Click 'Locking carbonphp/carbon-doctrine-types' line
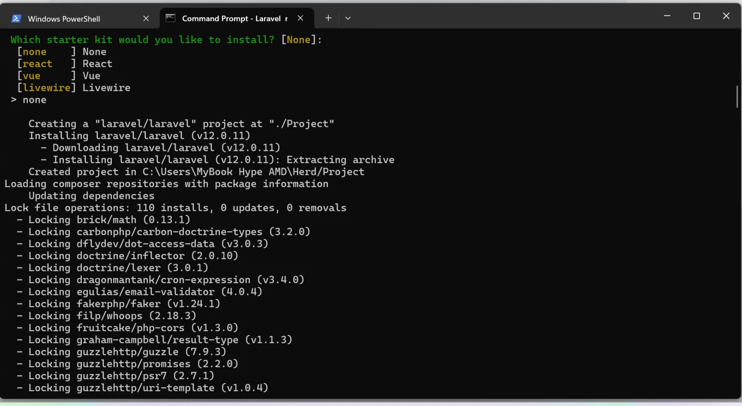Image resolution: width=742 pixels, height=406 pixels. 163,232
